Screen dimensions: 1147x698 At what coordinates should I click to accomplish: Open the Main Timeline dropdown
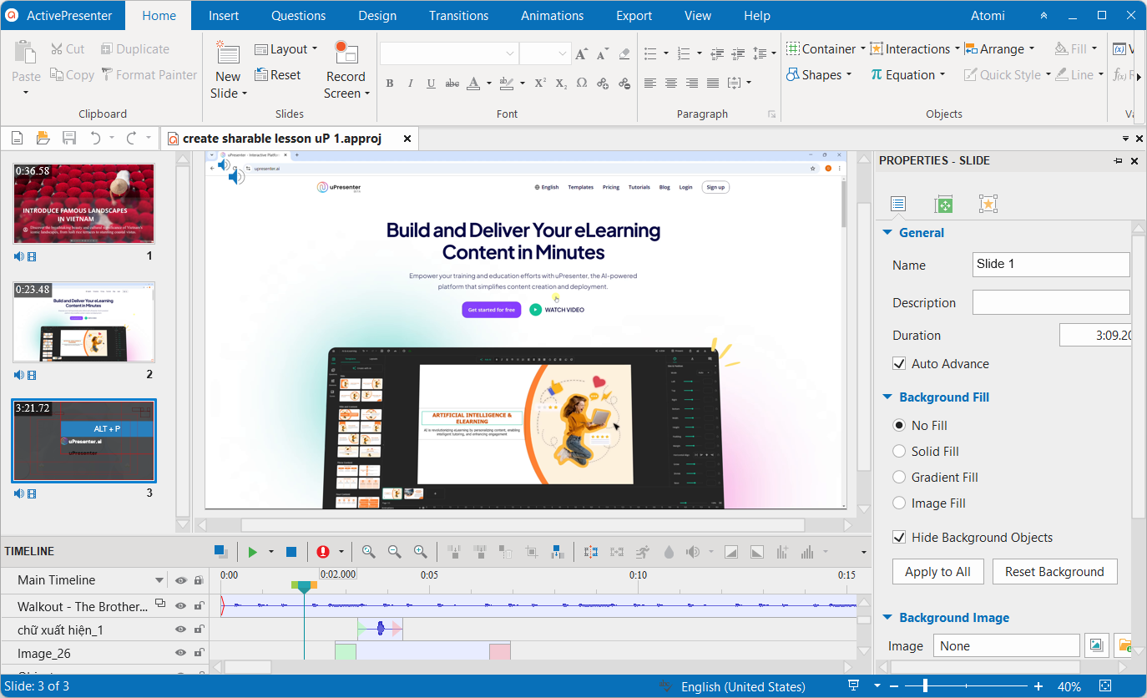pyautogui.click(x=159, y=580)
